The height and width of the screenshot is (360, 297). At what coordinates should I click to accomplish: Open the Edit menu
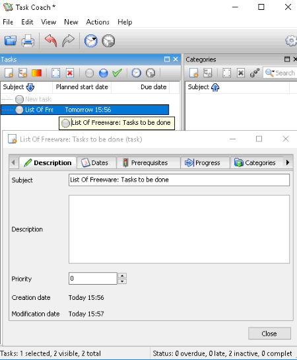[x=27, y=22]
